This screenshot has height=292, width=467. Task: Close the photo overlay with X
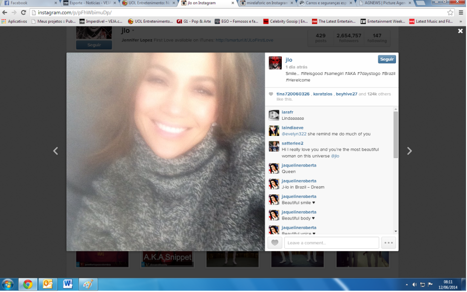pos(460,31)
